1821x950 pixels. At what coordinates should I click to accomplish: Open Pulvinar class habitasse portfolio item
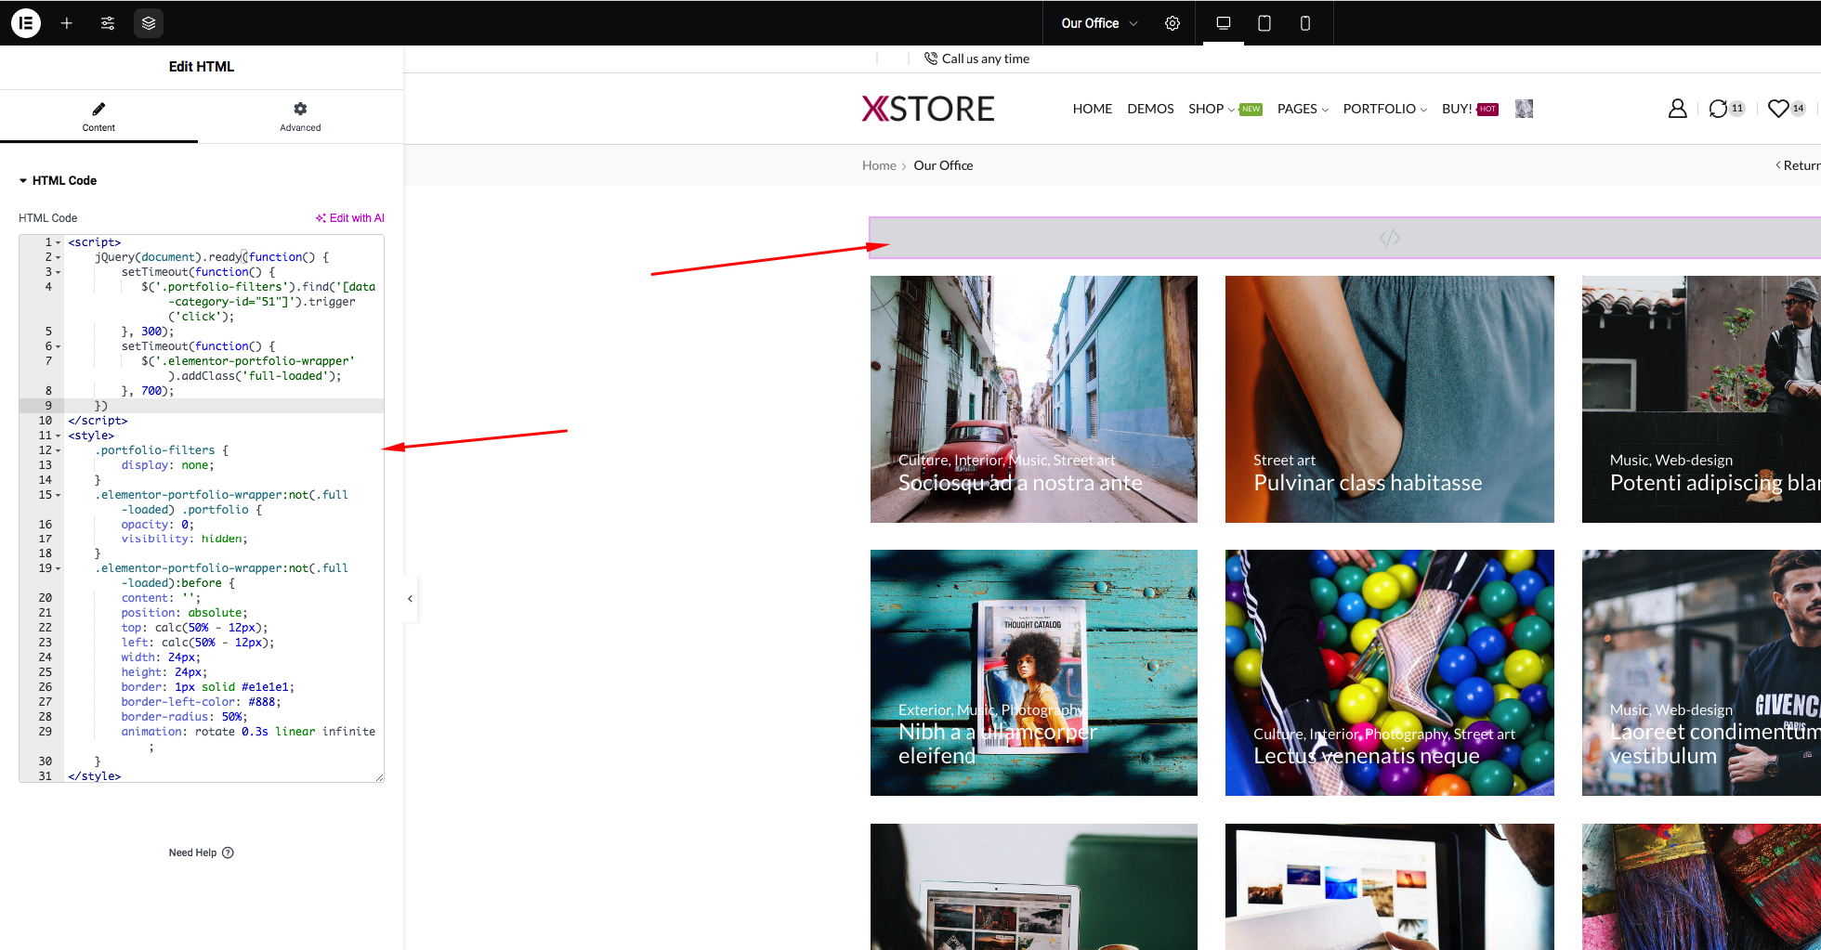pyautogui.click(x=1389, y=399)
